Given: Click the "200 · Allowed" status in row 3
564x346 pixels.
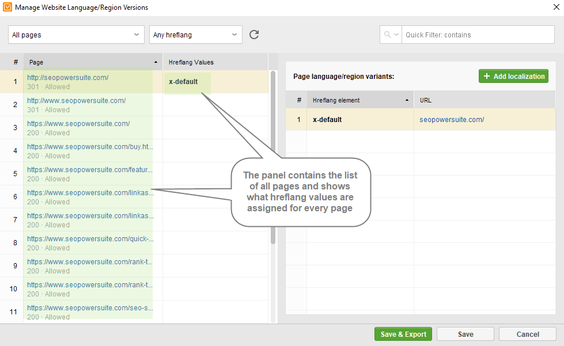Looking at the screenshot, I should coord(48,132).
